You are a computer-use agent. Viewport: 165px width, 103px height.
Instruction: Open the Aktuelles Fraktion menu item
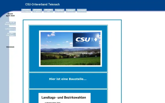click(37, 11)
